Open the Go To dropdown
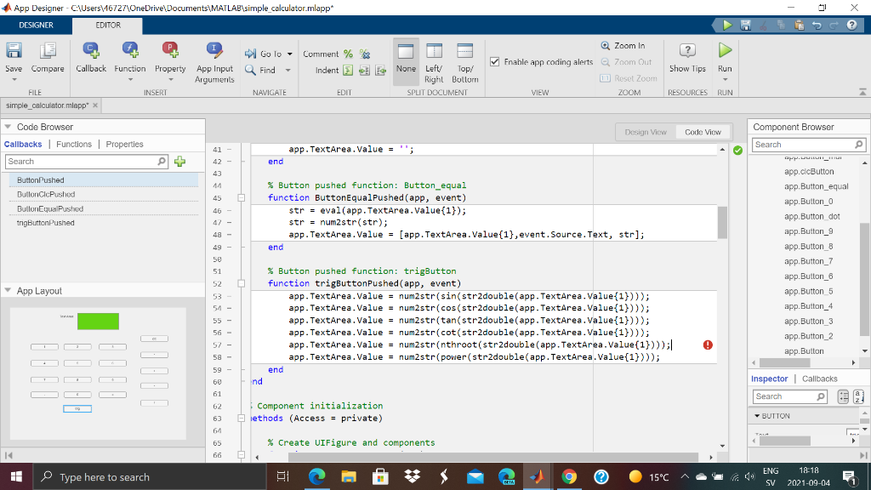The image size is (871, 490). pos(288,54)
